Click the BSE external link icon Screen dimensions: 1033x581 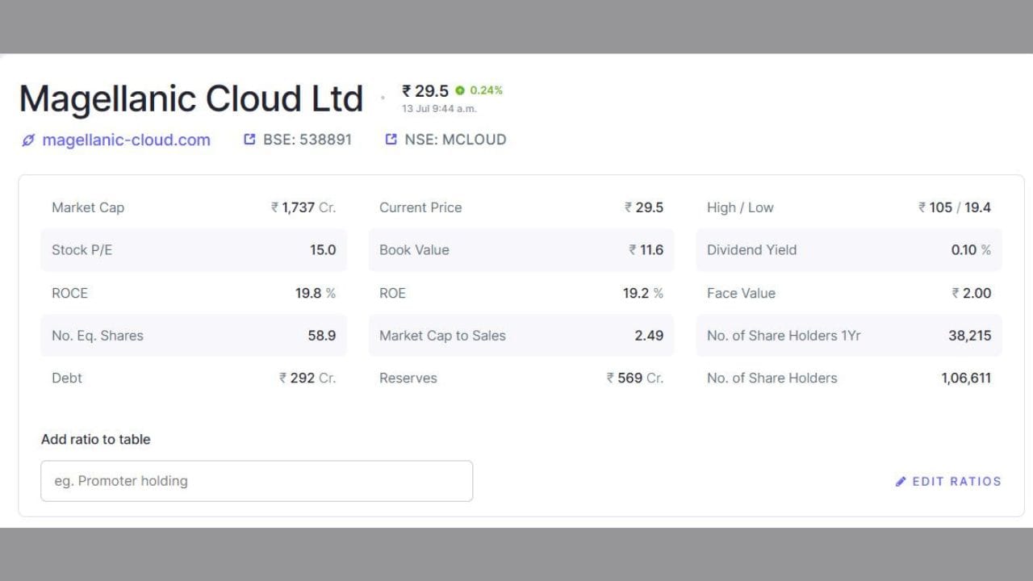[x=249, y=140]
